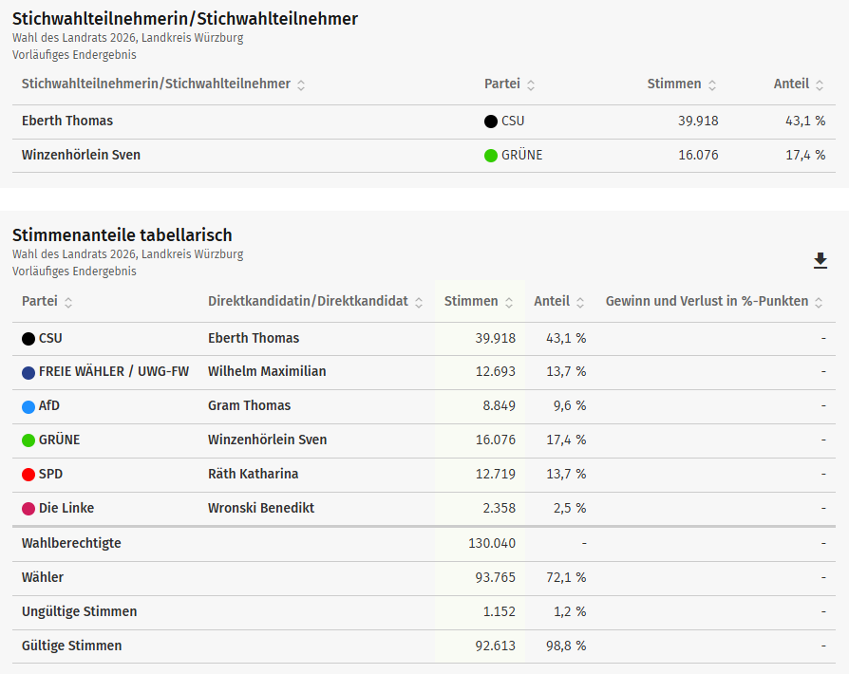849x674 pixels.
Task: Click sort icon next to Stichwahlteilnehmerin/Stichwahlteilnehmer header
Action: click(301, 84)
